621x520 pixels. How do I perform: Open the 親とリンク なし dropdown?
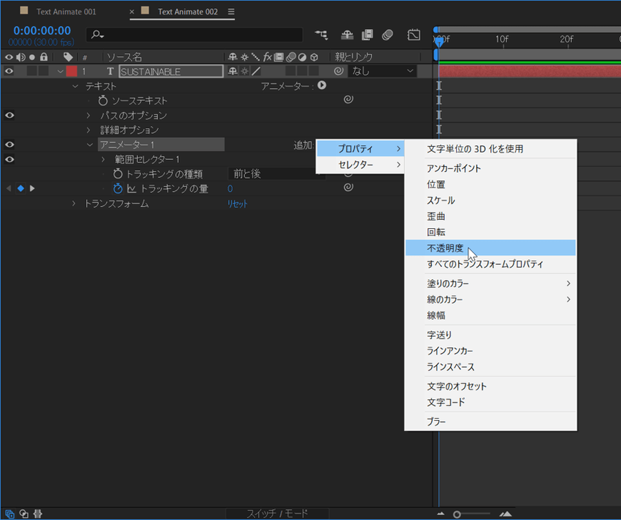[x=383, y=71]
